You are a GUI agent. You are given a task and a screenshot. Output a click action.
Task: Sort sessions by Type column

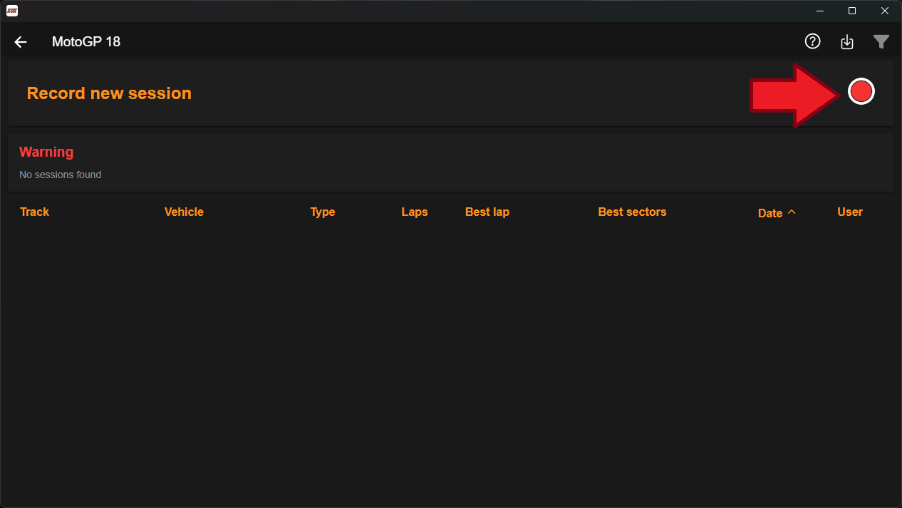323,212
